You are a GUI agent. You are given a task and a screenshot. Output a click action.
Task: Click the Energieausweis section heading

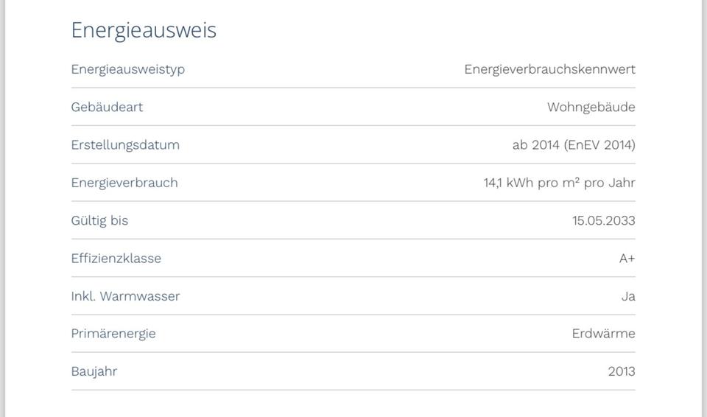(x=144, y=30)
